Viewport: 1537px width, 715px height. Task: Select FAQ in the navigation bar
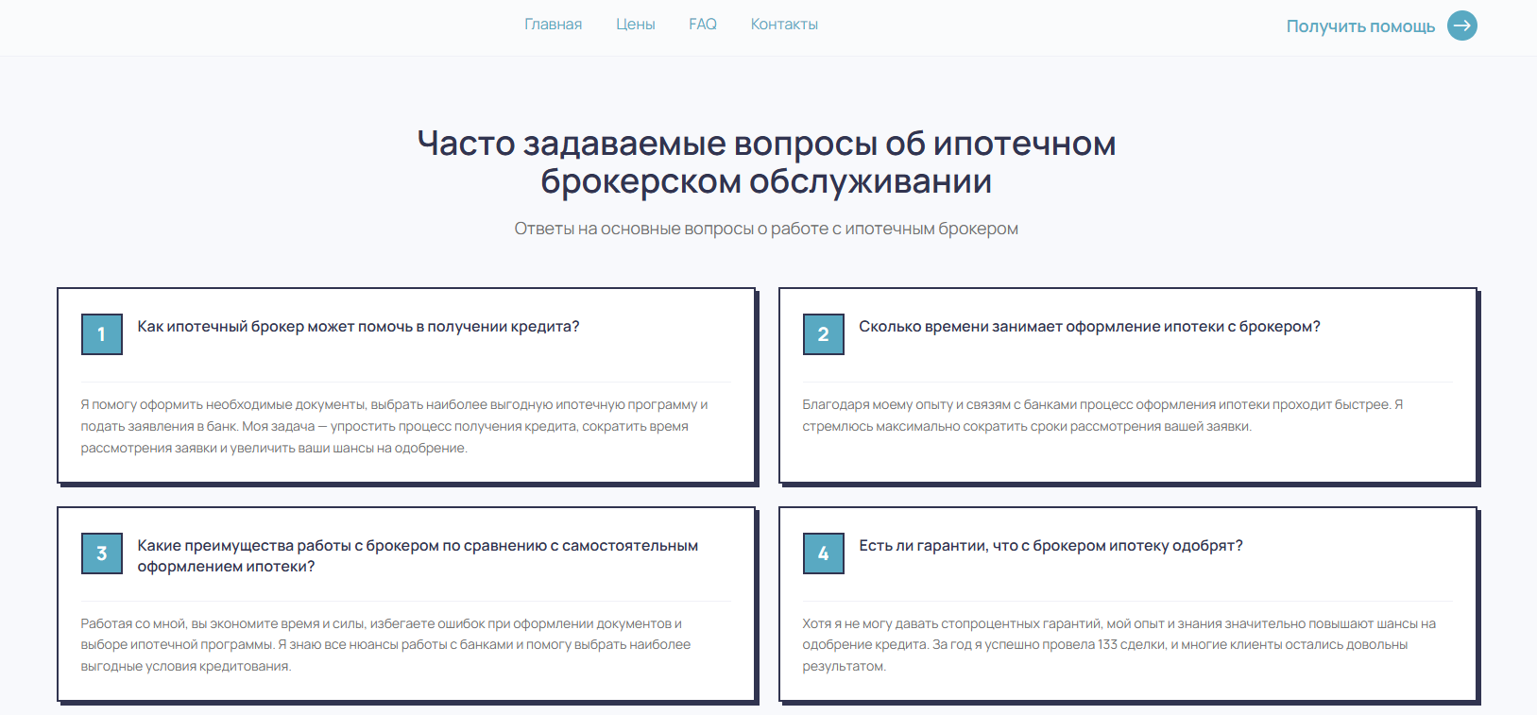click(x=702, y=25)
